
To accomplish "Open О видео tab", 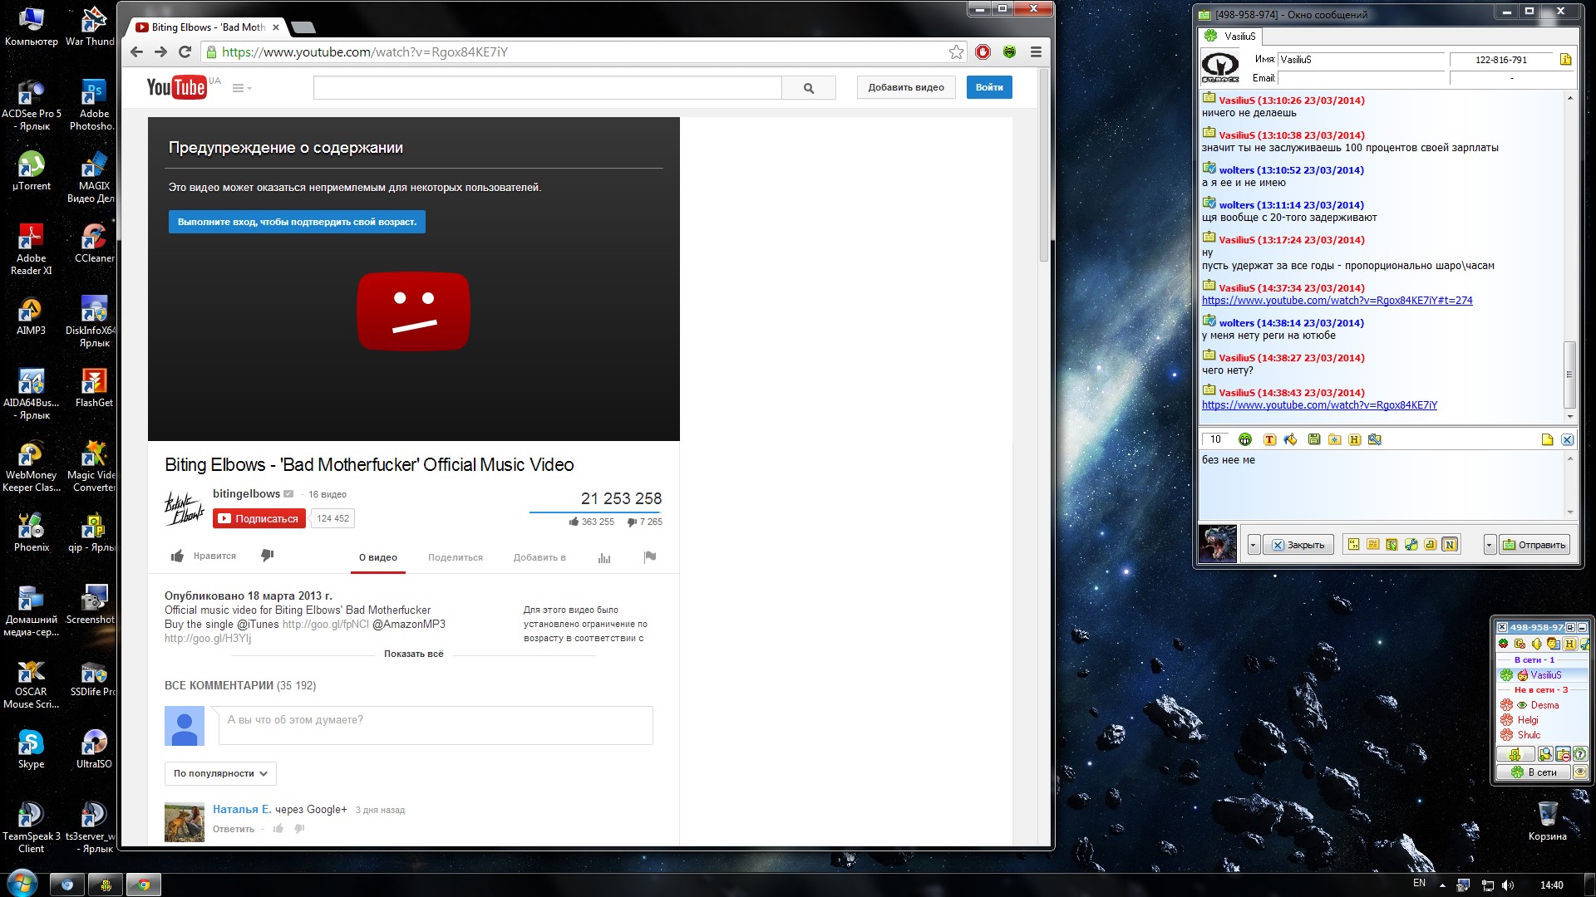I will pyautogui.click(x=378, y=557).
